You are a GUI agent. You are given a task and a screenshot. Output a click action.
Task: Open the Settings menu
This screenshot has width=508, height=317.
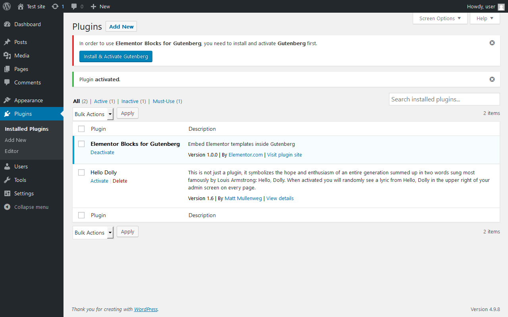pyautogui.click(x=32, y=193)
